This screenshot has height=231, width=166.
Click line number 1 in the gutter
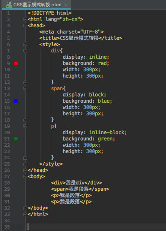pyautogui.click(x=8, y=13)
